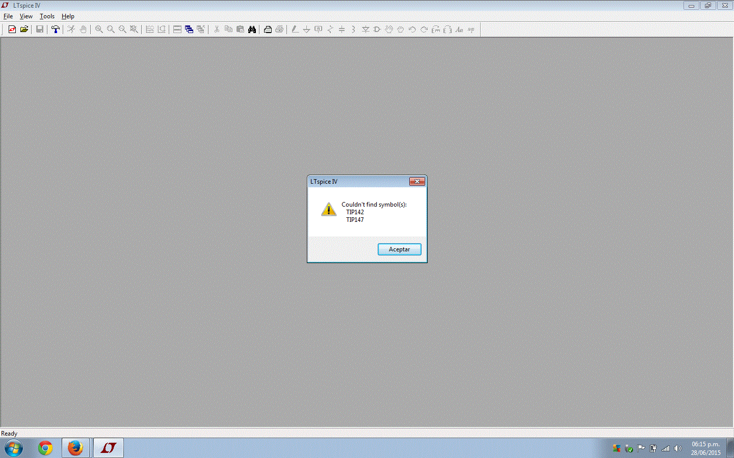The width and height of the screenshot is (734, 458).
Task: Select the Zoom Out magnifier
Action: (122, 30)
